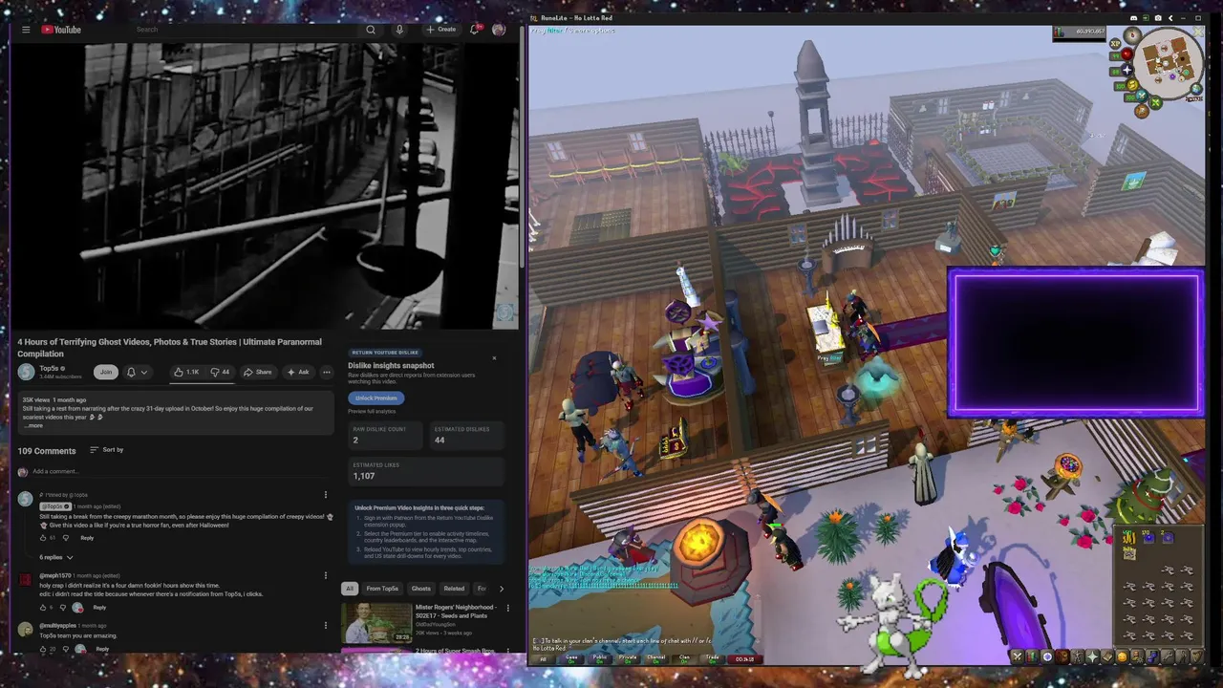Open the YouTube account avatar menu
The width and height of the screenshot is (1223, 688).
(x=499, y=30)
